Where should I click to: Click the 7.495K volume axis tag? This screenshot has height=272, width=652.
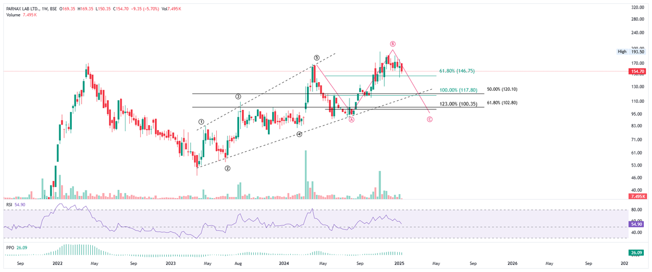(x=637, y=196)
